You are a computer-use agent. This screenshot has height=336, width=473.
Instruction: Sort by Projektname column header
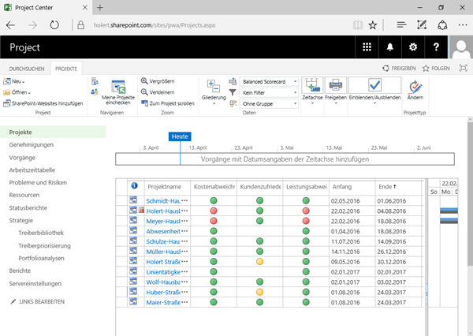[165, 187]
